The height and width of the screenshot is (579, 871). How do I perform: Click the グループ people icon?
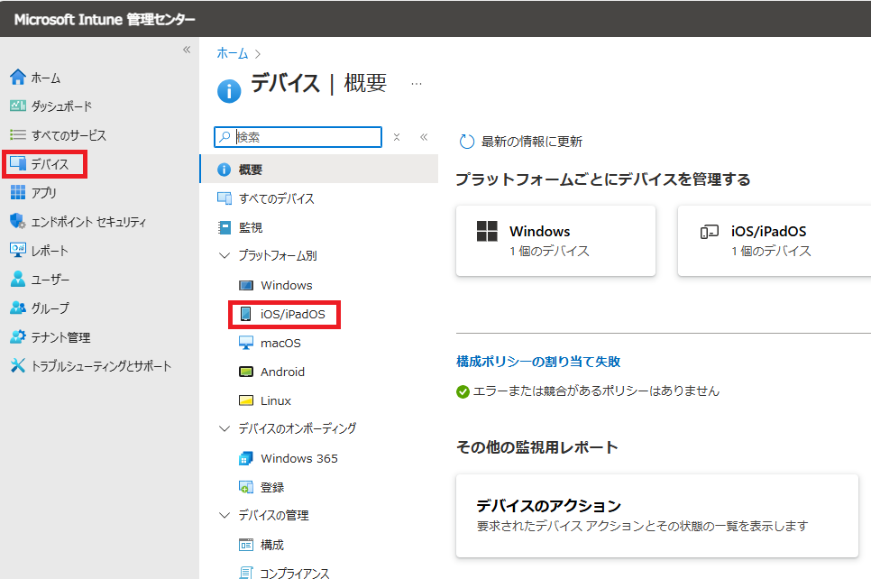pyautogui.click(x=18, y=308)
